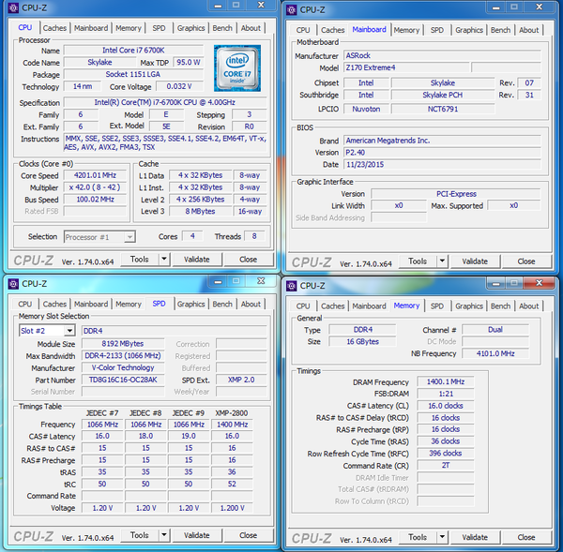
Task: Select SPD tab in the Memory window
Action: point(437,306)
